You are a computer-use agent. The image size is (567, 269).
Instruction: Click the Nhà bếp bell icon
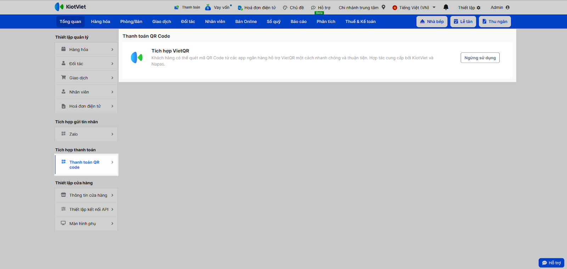pos(422,22)
